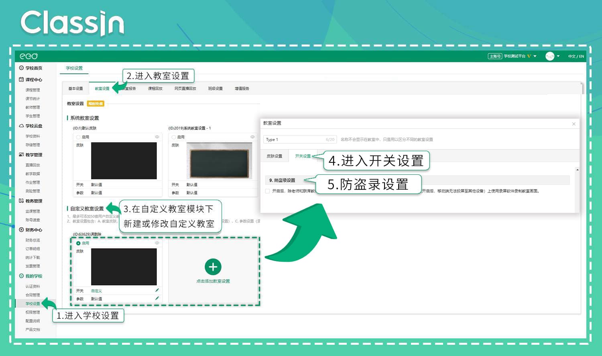Open 认证资料 in sidebar
This screenshot has height=356, width=602.
(33, 287)
